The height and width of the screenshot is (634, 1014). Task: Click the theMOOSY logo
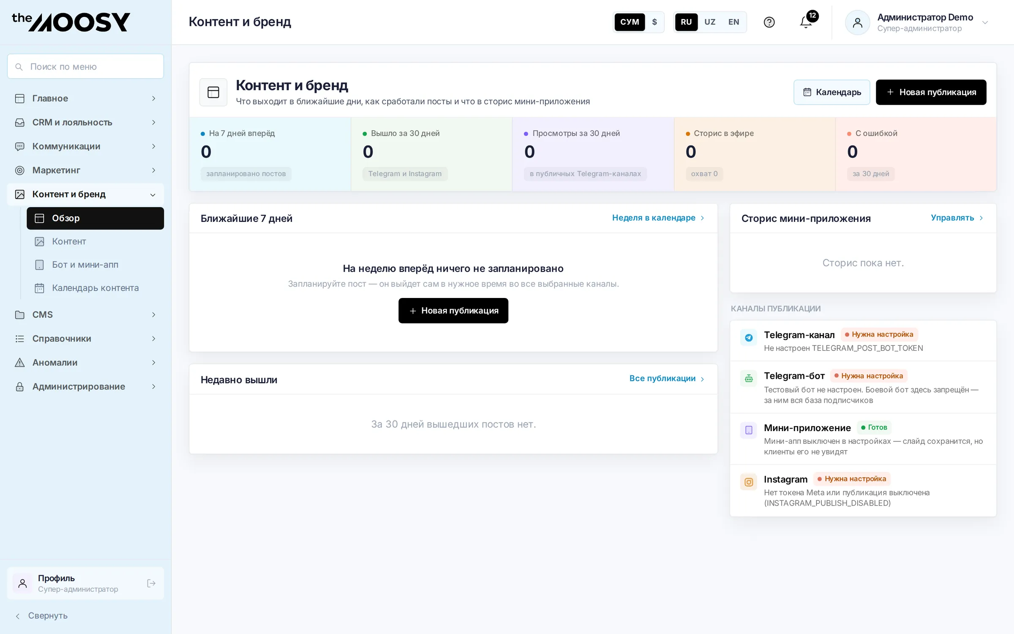71,22
